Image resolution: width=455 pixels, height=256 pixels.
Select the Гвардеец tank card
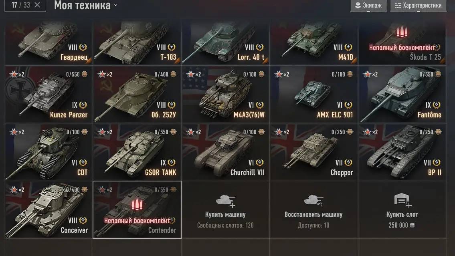point(49,43)
